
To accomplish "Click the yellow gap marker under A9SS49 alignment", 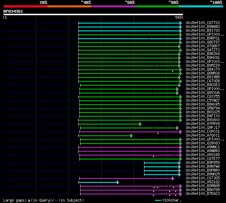I will (153, 156).
